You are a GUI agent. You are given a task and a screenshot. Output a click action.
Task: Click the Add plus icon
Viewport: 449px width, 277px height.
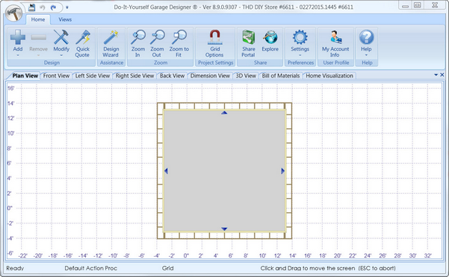(18, 37)
